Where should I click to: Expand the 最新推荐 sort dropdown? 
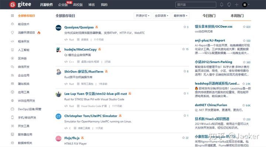[181, 16]
